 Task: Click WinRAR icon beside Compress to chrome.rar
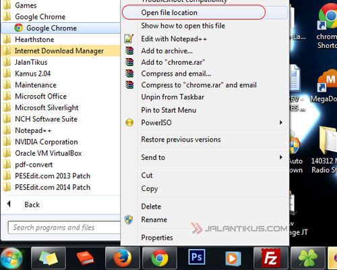coord(129,85)
